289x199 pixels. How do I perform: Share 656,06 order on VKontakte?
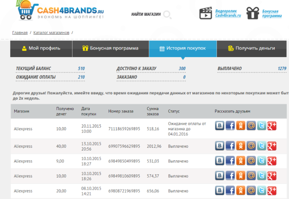[220, 191]
